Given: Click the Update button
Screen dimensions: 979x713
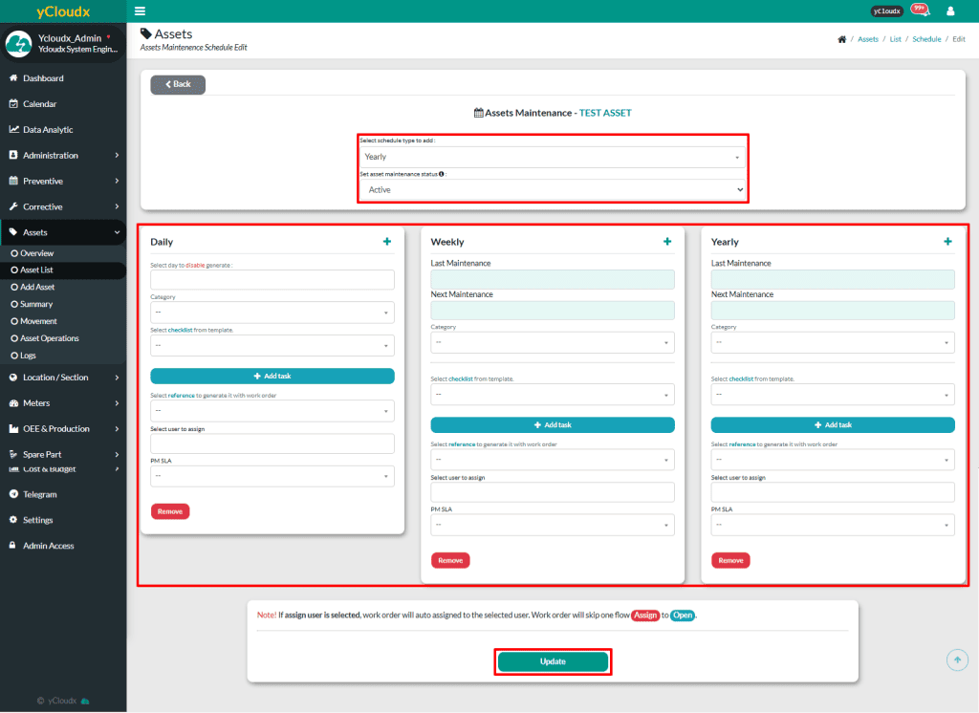Looking at the screenshot, I should click(553, 661).
